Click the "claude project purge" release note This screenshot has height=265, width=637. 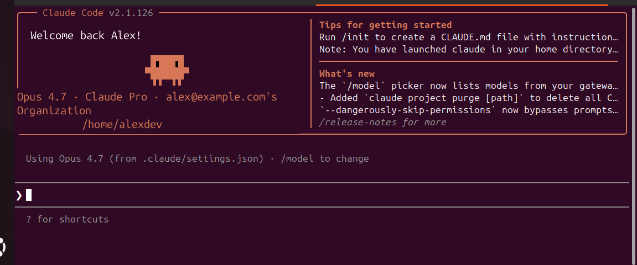[x=469, y=98]
